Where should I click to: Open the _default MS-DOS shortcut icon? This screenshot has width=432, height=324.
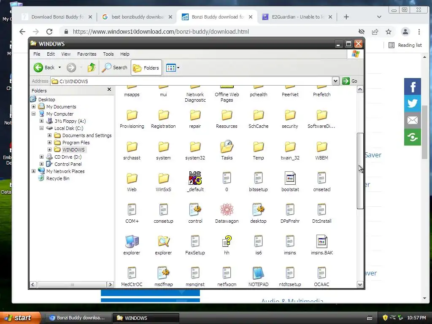click(x=195, y=178)
